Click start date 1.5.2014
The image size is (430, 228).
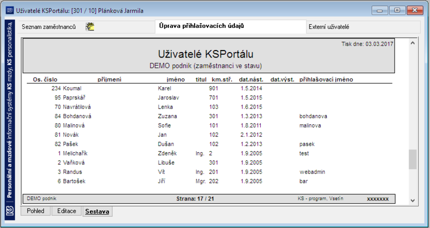(252, 88)
